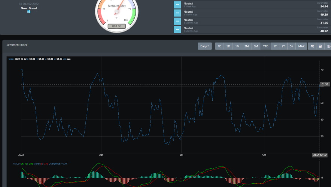Screen dimensions: 331x187
Task: Click the Jul label on x-axis
Action: point(181,155)
